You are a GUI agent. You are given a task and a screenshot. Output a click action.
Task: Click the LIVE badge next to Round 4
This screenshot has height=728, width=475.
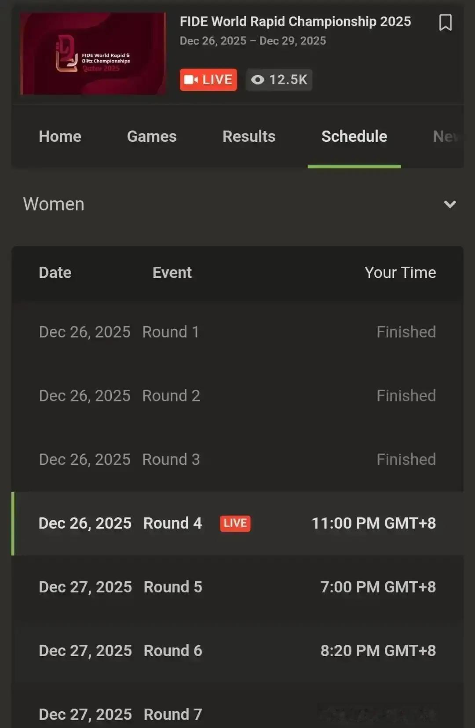pyautogui.click(x=235, y=523)
